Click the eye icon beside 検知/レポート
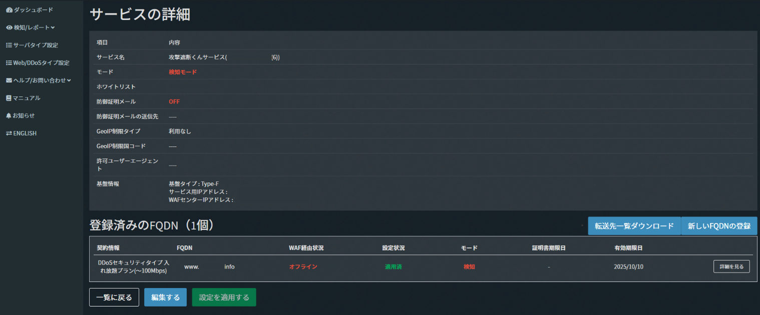This screenshot has width=760, height=315. click(9, 27)
